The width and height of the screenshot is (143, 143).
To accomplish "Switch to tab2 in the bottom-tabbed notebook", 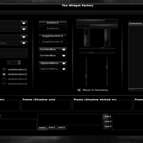I will [52, 127].
